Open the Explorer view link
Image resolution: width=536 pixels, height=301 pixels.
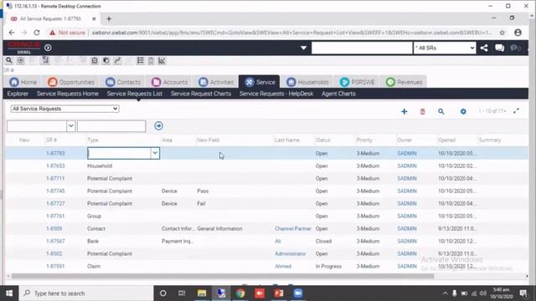[x=18, y=94]
